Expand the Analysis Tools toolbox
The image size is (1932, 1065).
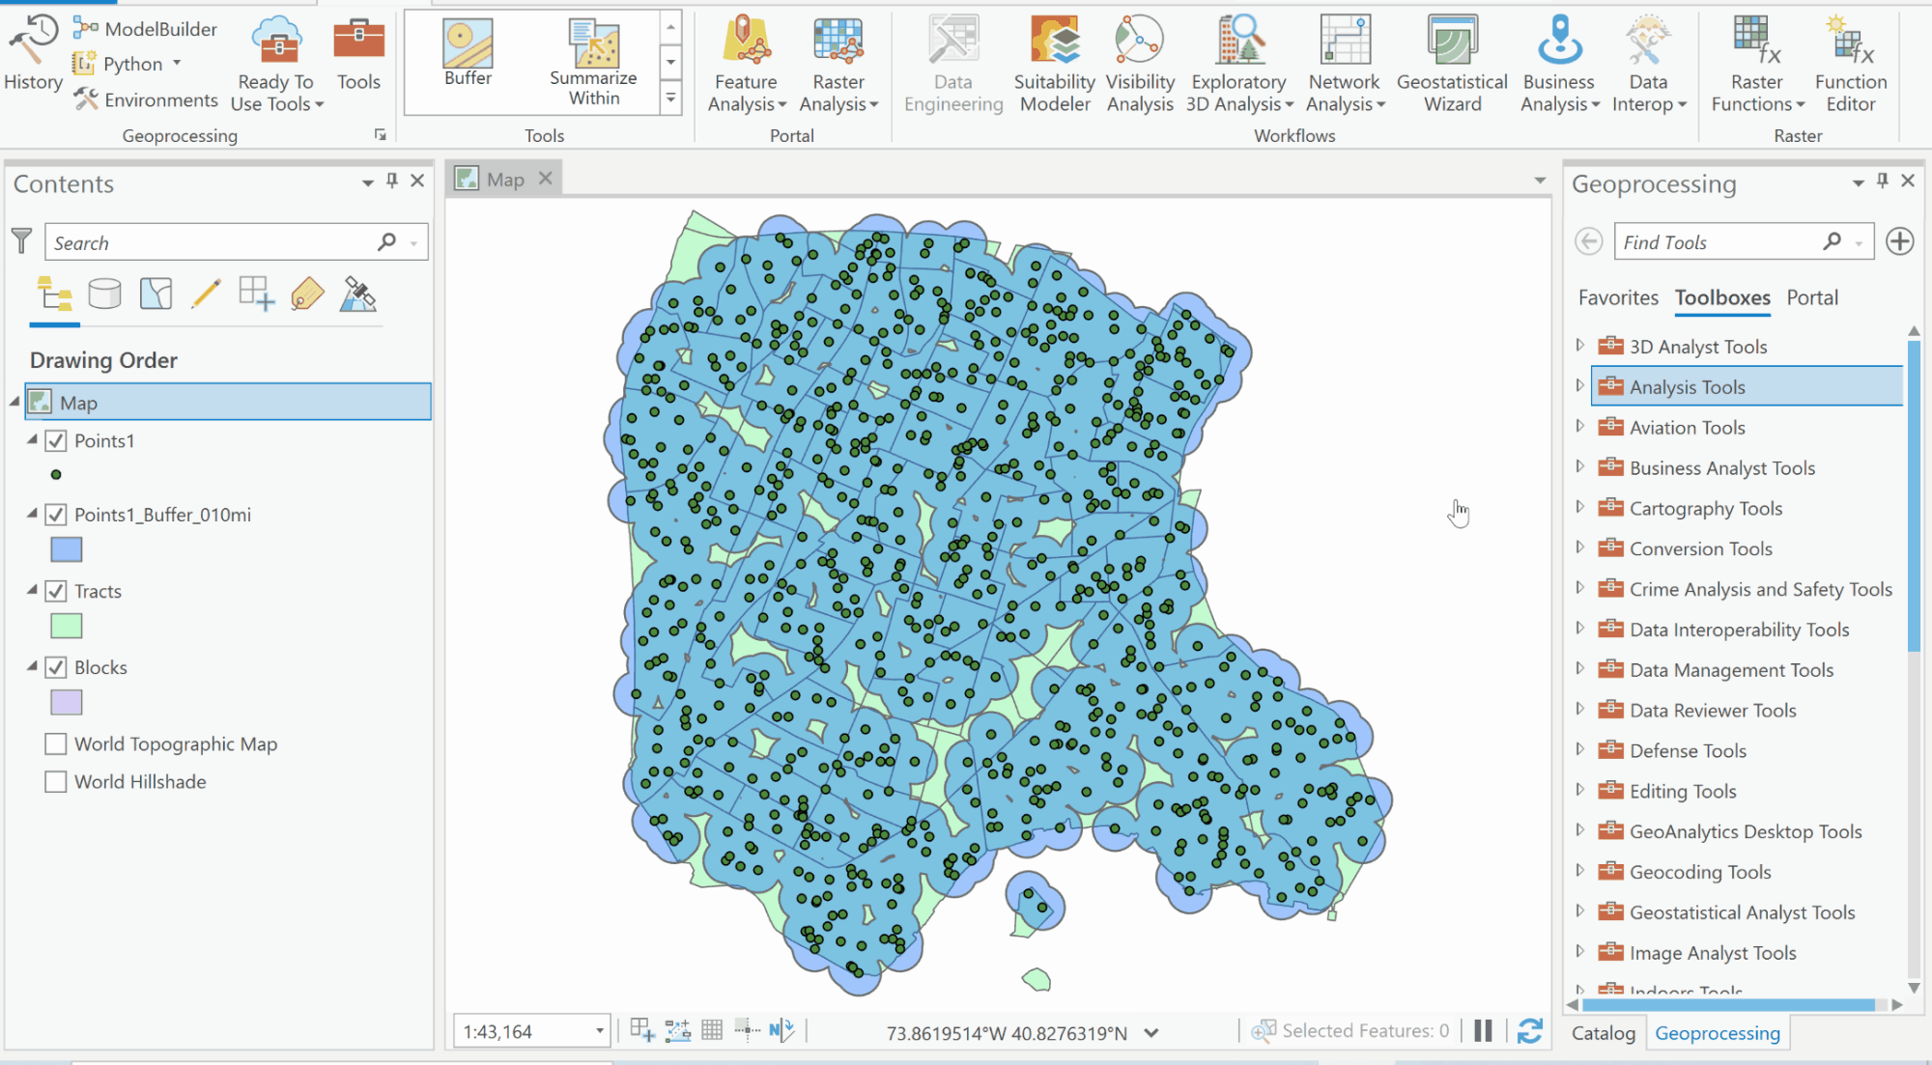(x=1581, y=386)
